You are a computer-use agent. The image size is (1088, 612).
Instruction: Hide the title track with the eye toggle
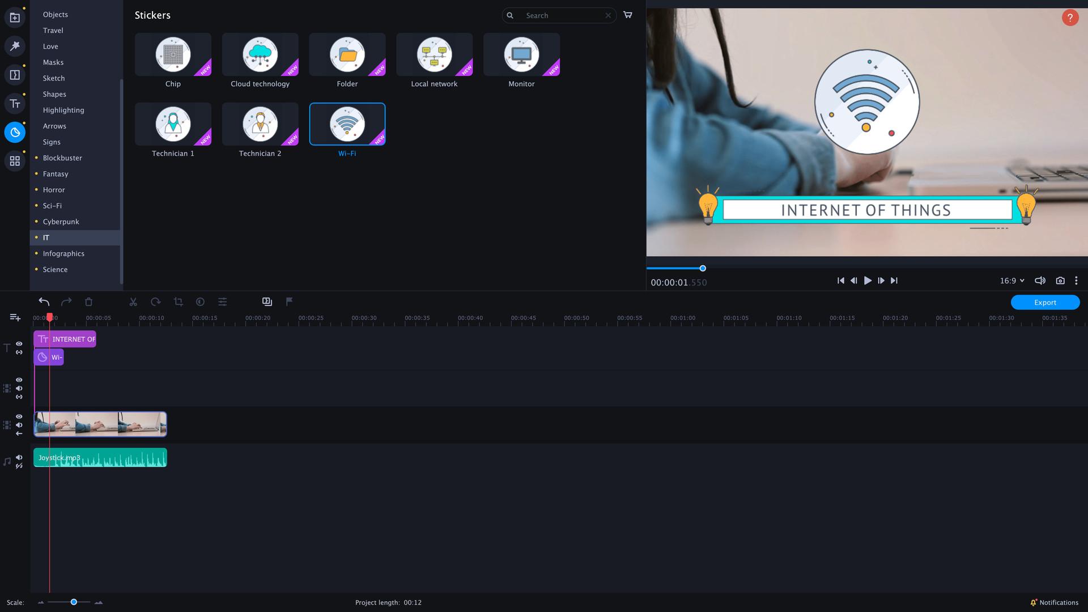coord(19,344)
